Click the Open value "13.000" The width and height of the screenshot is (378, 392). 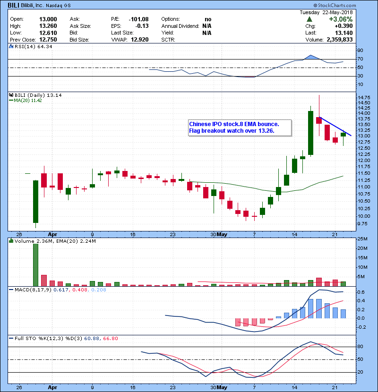point(48,19)
